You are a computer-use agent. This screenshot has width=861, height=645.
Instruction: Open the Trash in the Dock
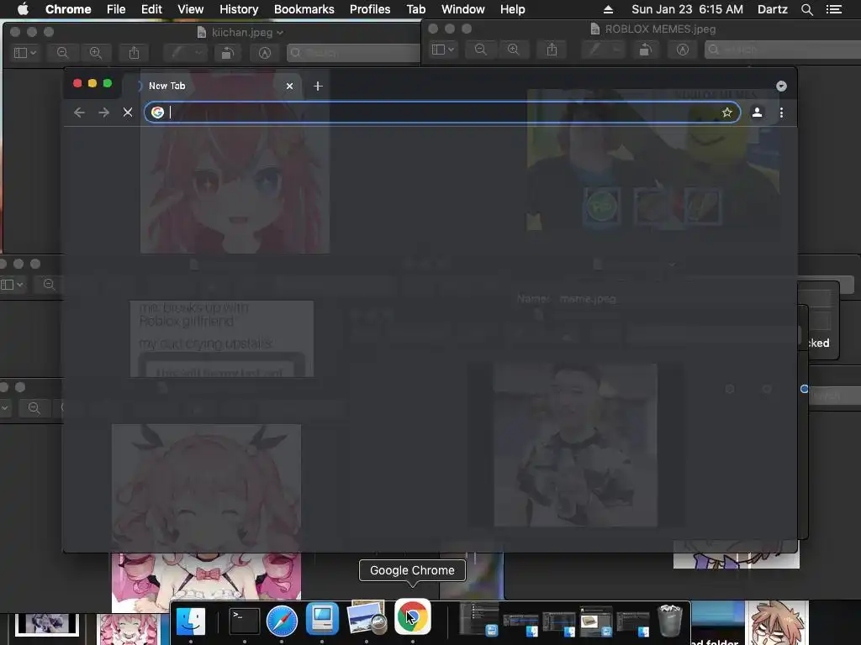coord(669,620)
